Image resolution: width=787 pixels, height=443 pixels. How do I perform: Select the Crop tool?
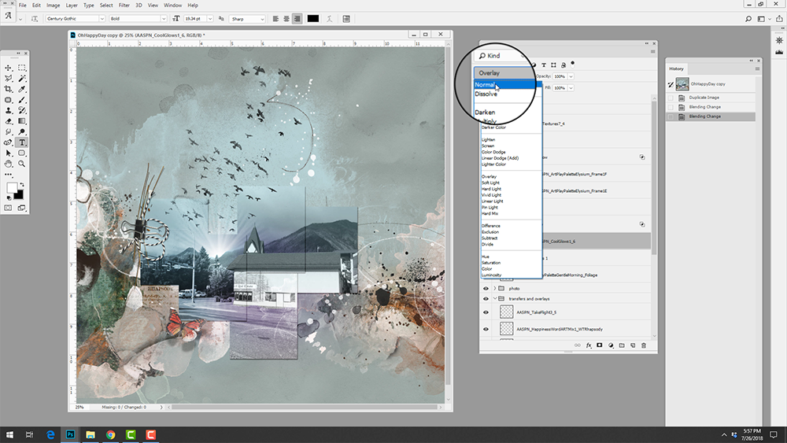coord(9,89)
